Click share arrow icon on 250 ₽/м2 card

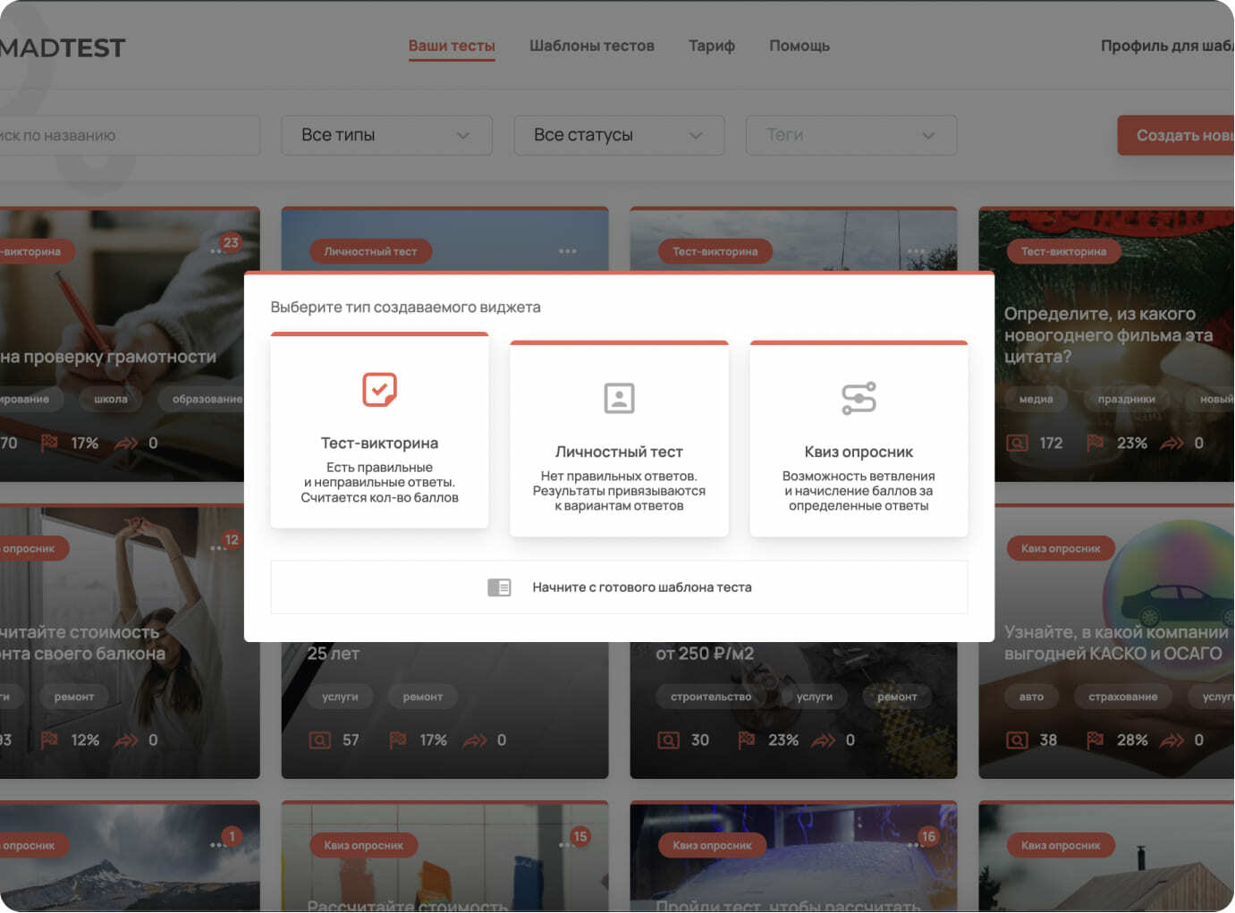[x=823, y=740]
